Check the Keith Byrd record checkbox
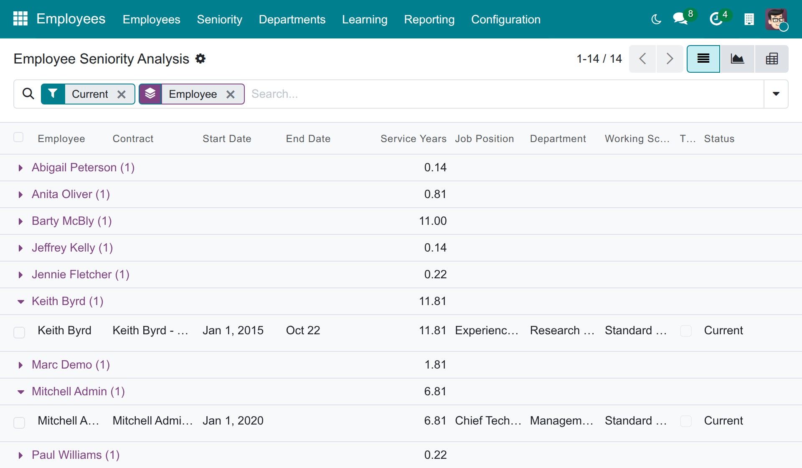The image size is (802, 468). [19, 332]
